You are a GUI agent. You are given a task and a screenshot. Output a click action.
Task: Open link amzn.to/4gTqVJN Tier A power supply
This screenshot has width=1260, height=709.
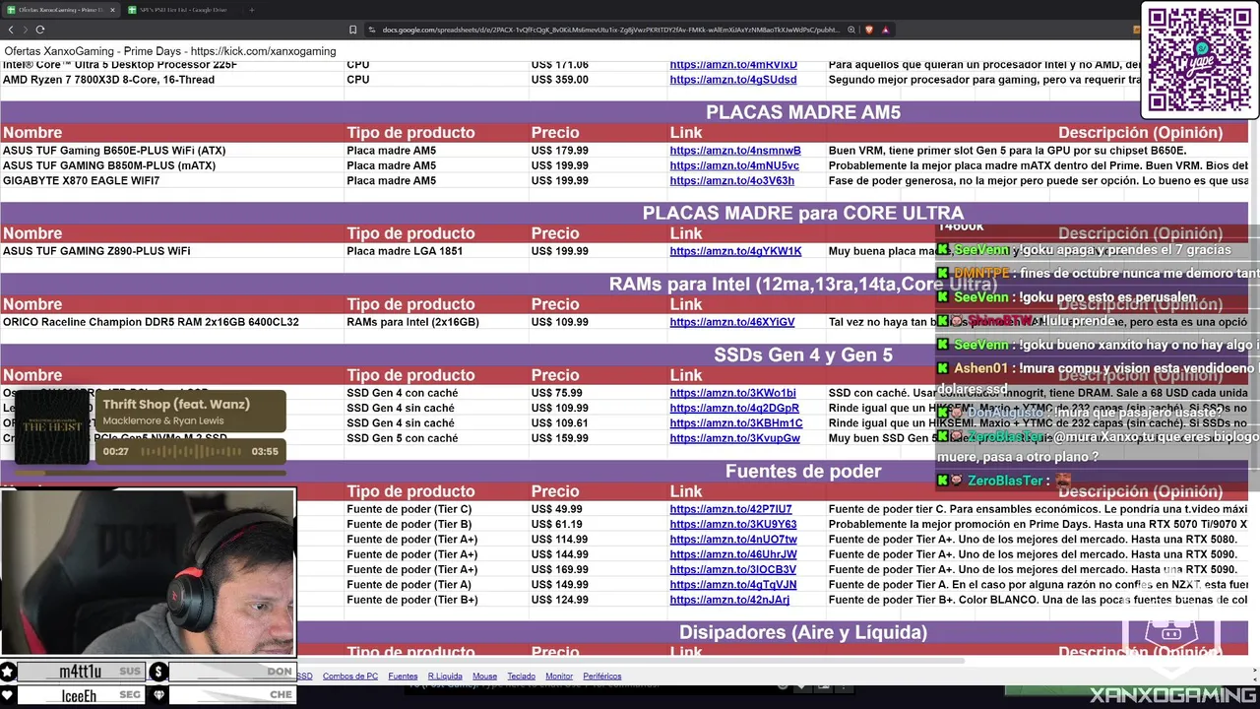point(733,585)
